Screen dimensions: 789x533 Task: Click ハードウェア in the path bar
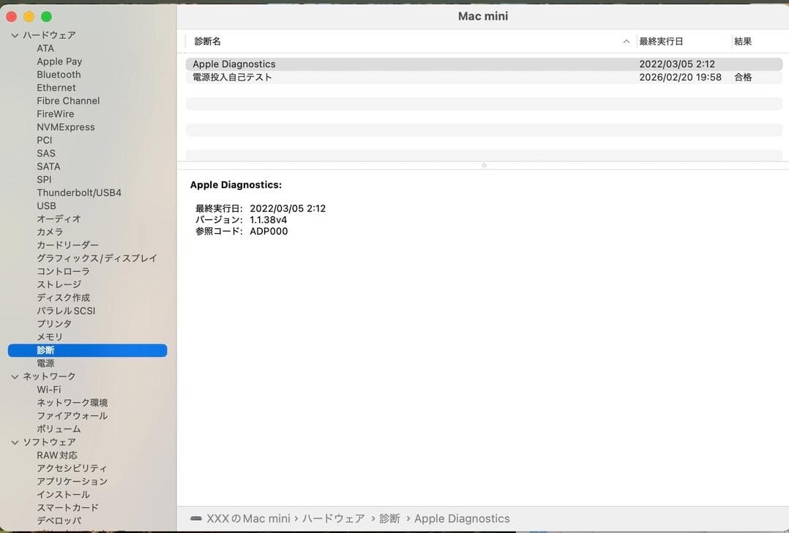pos(334,518)
